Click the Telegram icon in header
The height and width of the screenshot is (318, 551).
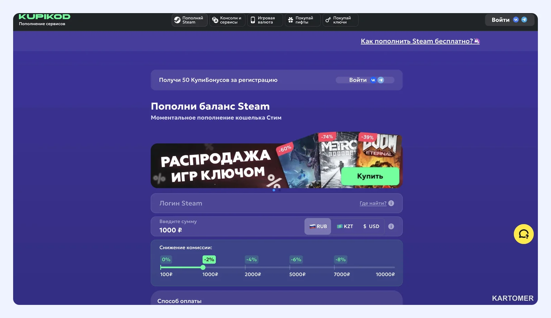[x=524, y=20]
